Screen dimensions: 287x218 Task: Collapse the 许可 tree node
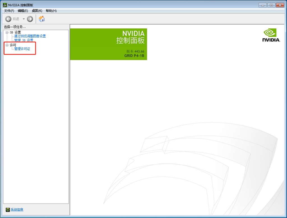point(6,45)
